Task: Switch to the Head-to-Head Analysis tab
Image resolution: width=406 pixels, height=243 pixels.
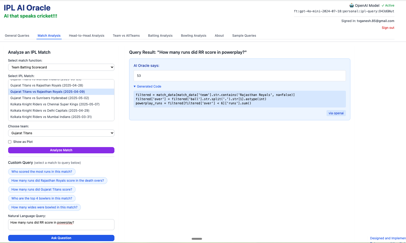Action: 87,36
